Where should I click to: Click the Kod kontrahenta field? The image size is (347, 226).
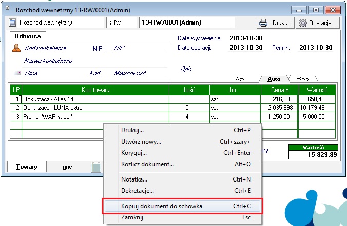pyautogui.click(x=57, y=48)
